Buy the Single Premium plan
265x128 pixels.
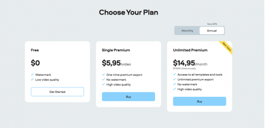click(x=128, y=97)
